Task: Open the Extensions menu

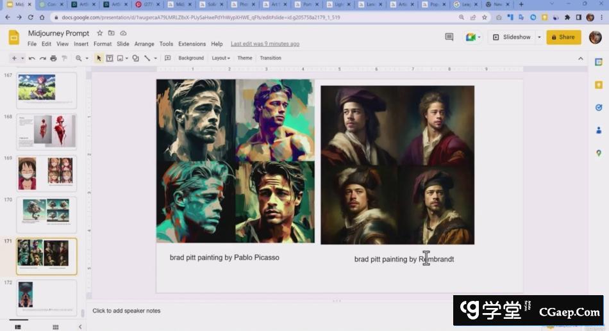Action: 192,44
